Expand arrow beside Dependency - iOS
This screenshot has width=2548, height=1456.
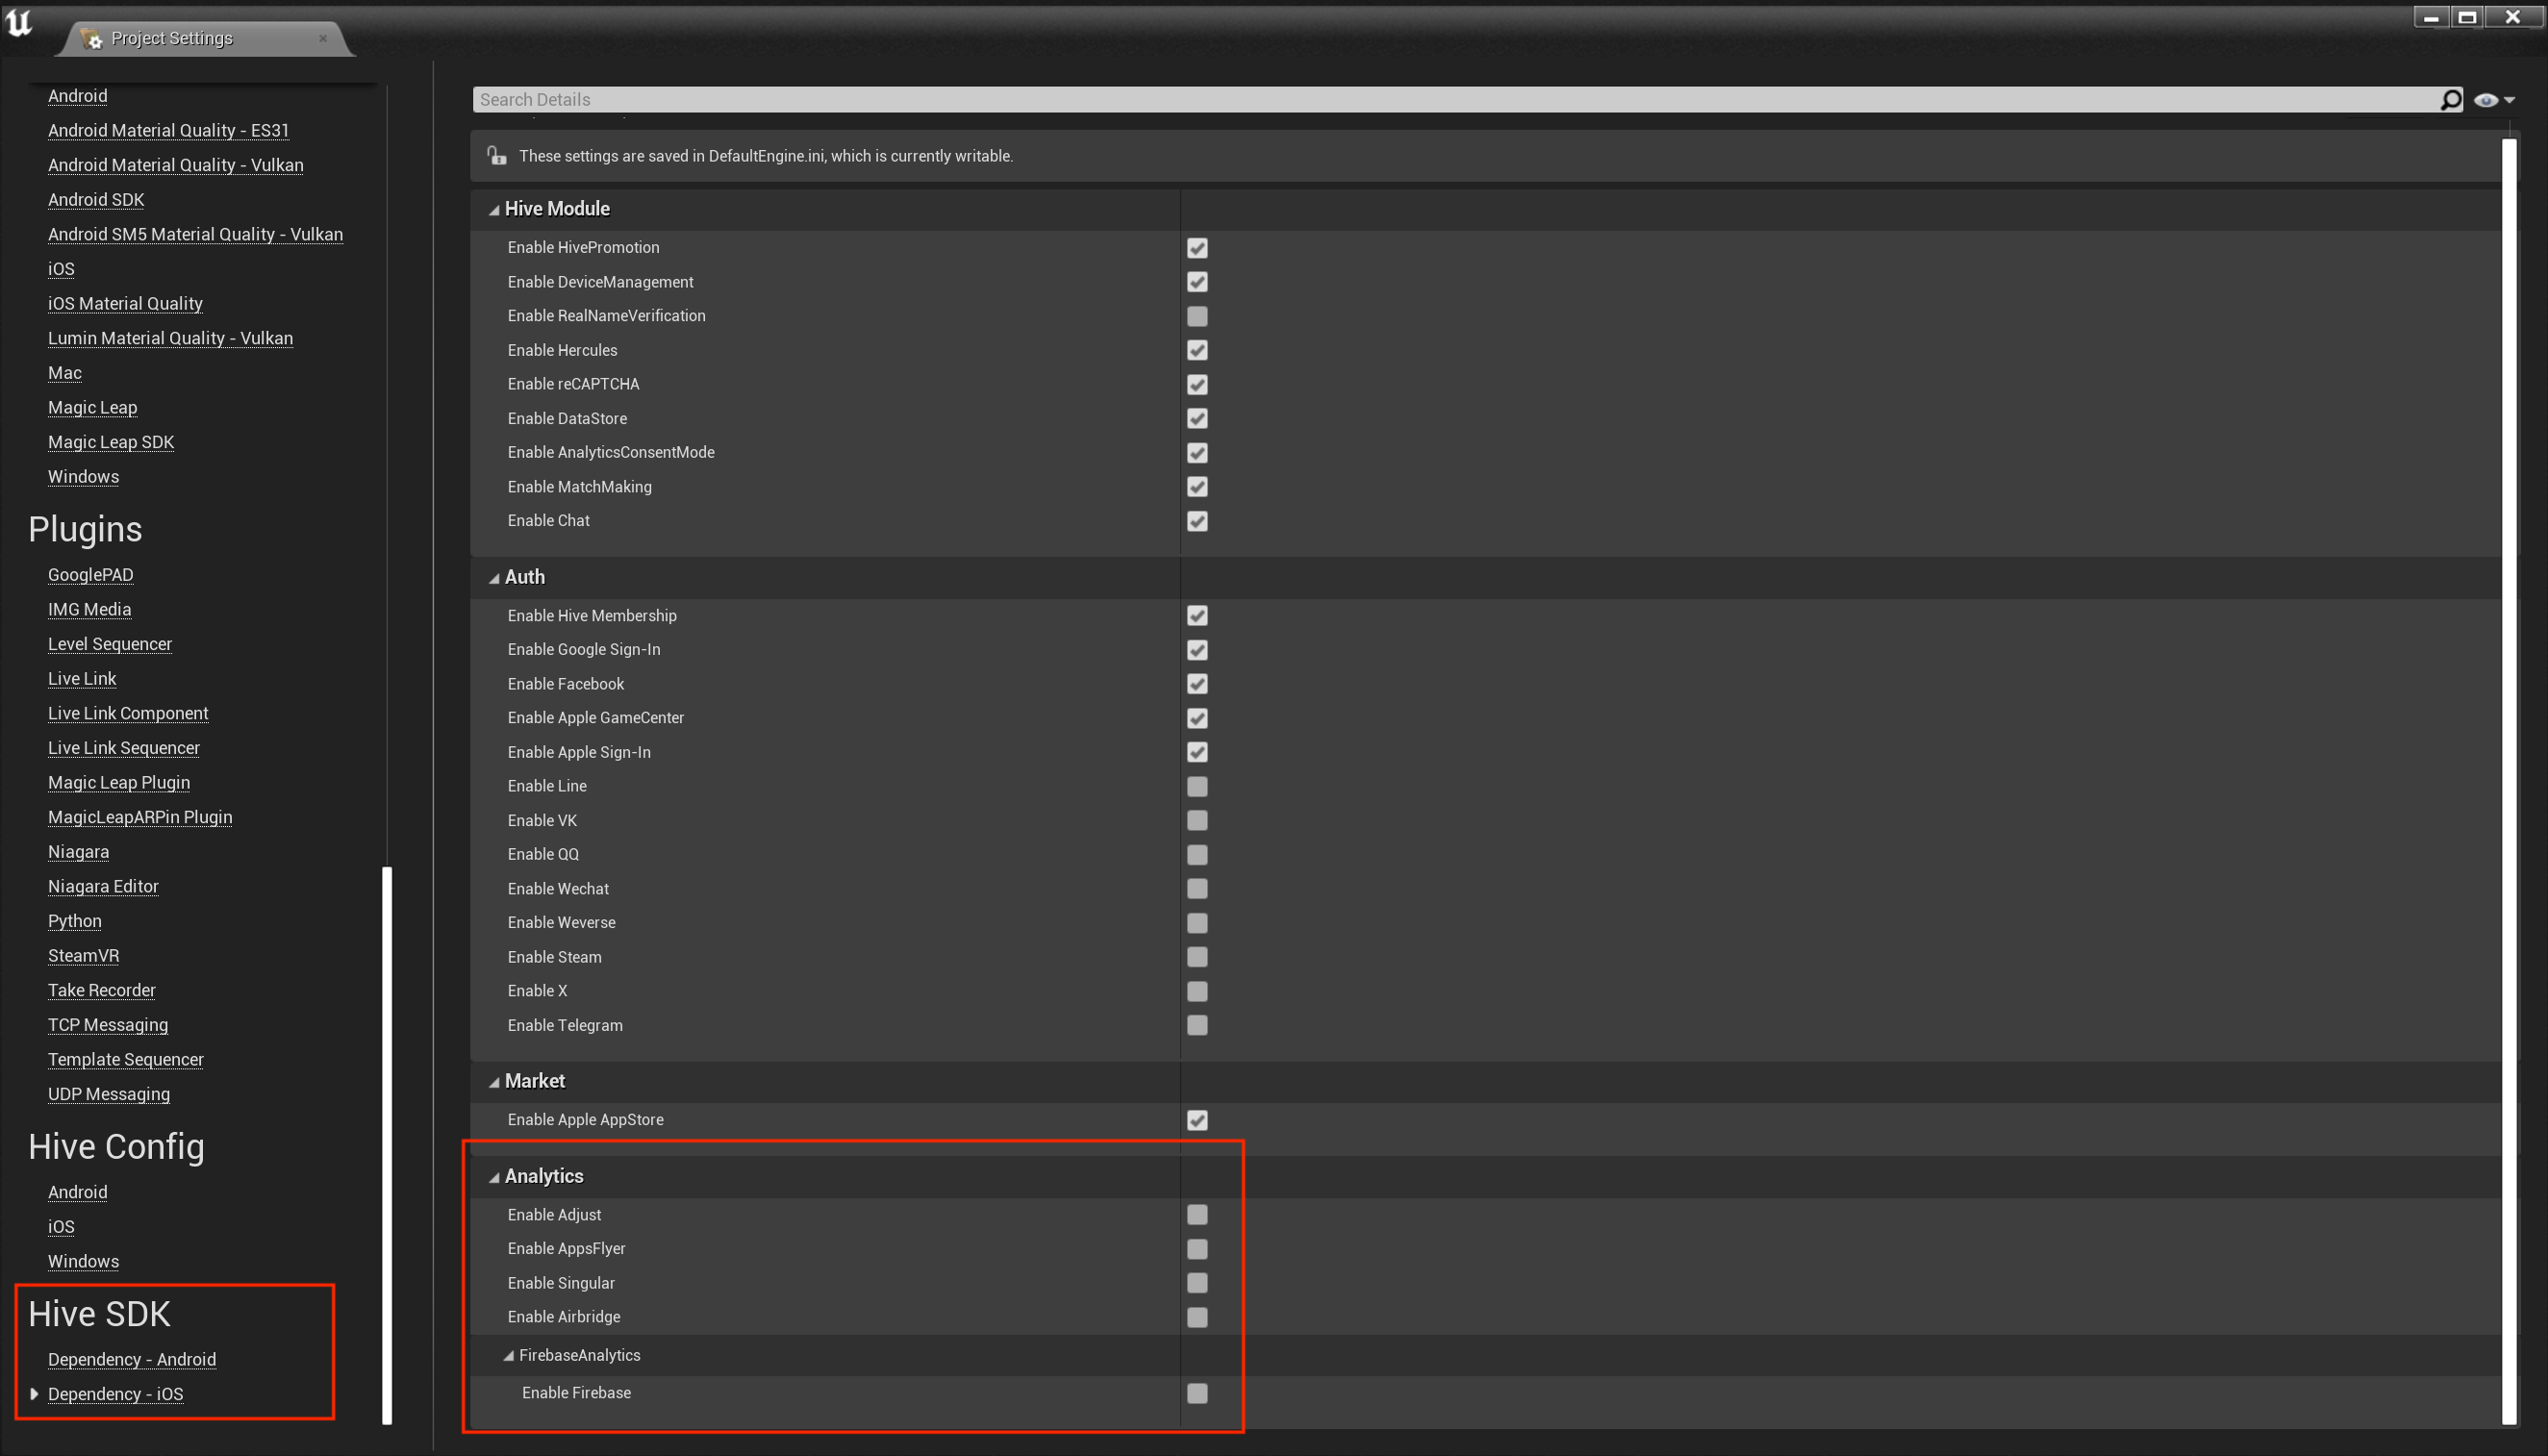pos(34,1394)
